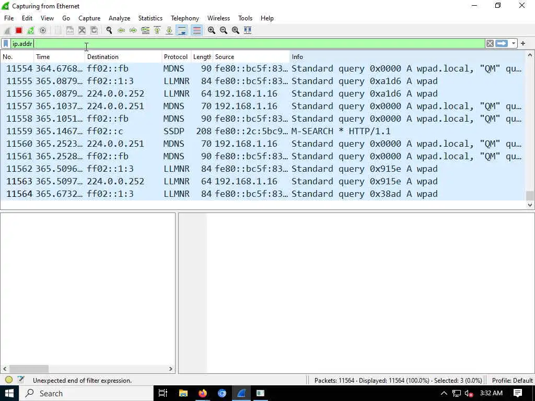Select SSDP packet 11559 M-SEARCH
The width and height of the screenshot is (535, 401).
(x=263, y=131)
